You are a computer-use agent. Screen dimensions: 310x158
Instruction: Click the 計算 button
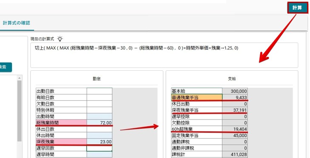[297, 8]
